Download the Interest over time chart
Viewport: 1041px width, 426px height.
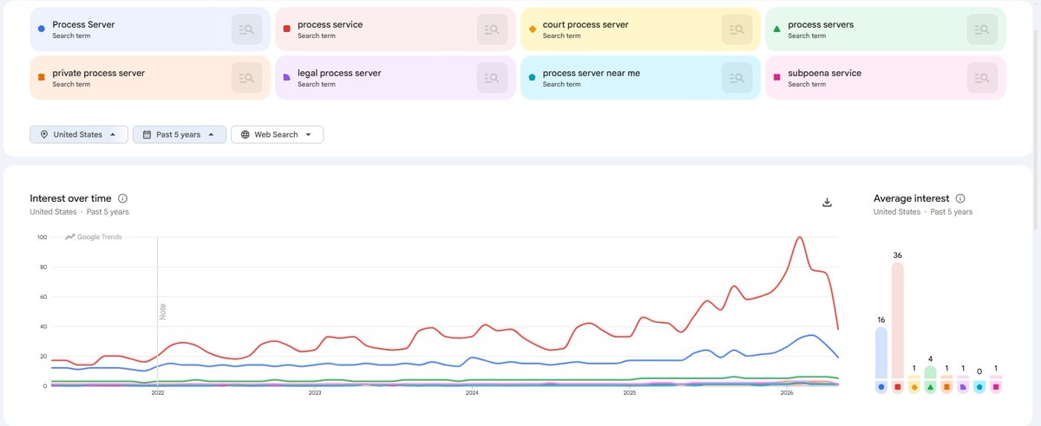827,202
